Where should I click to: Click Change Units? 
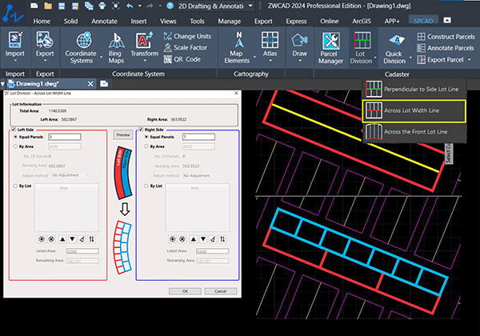click(x=187, y=36)
